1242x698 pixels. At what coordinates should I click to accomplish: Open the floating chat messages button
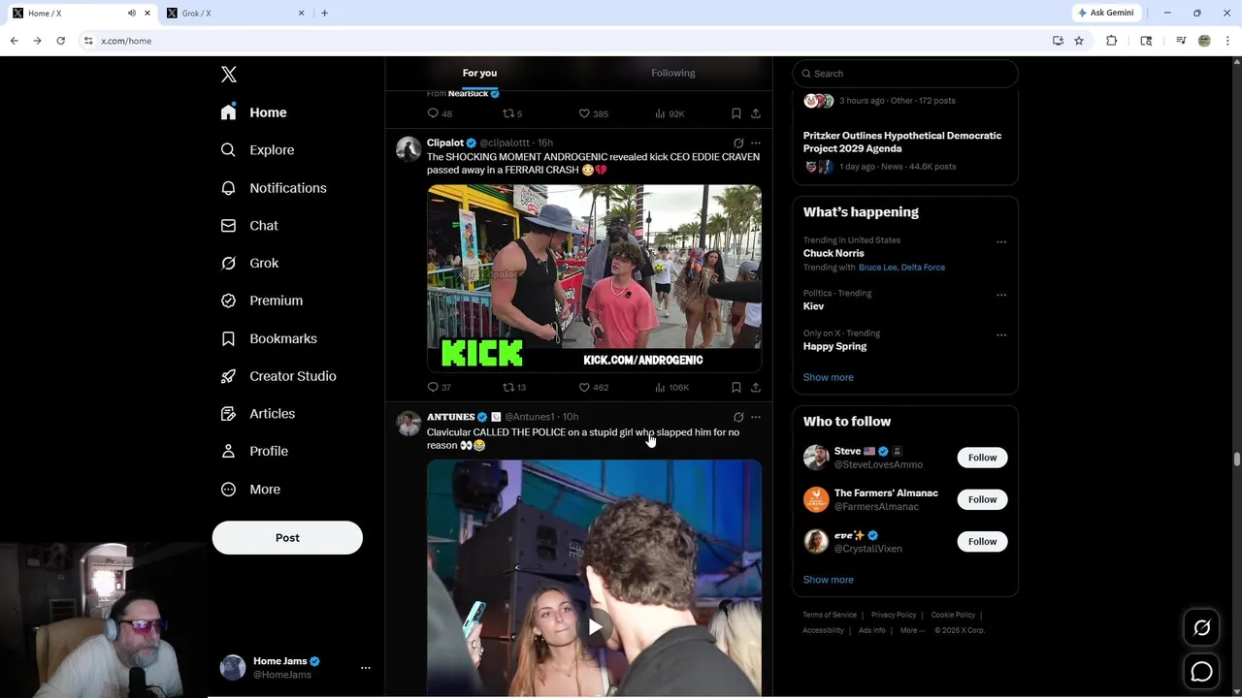(1201, 671)
